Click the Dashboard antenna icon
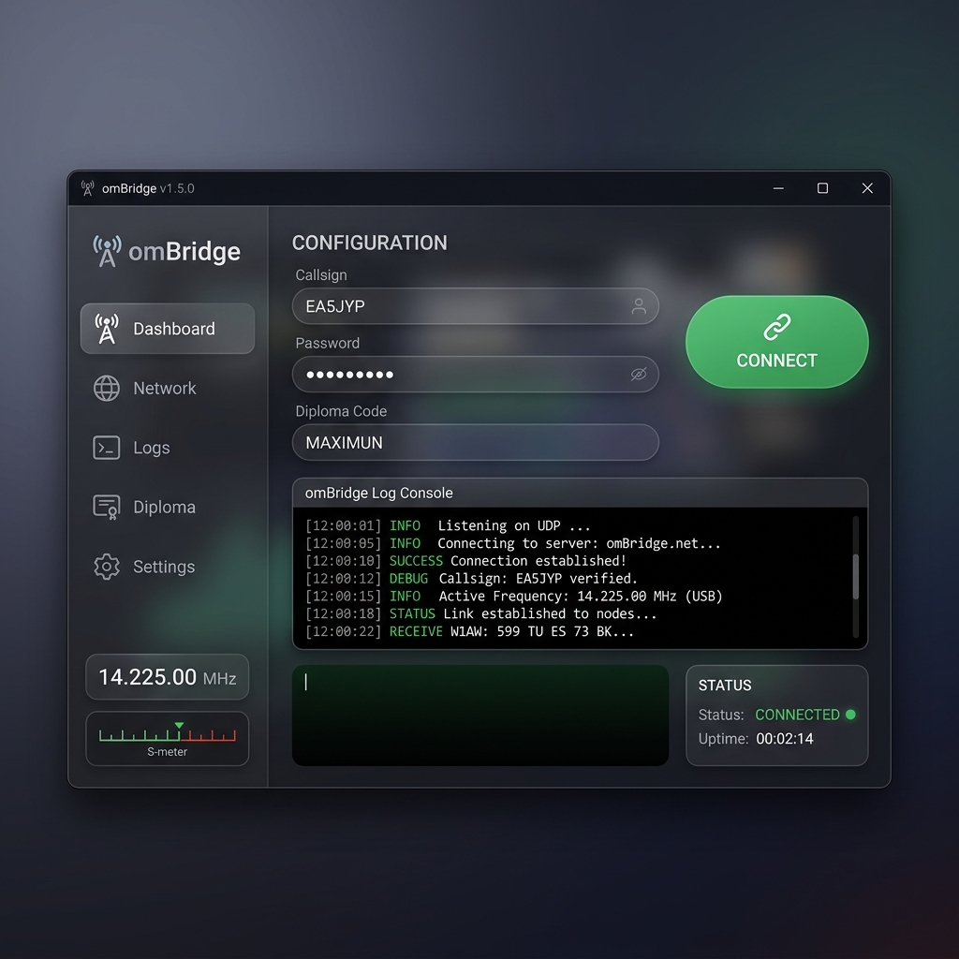Image resolution: width=959 pixels, height=959 pixels. tap(107, 329)
